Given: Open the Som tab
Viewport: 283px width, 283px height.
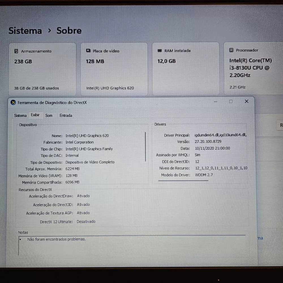Looking at the screenshot, I should pos(49,115).
